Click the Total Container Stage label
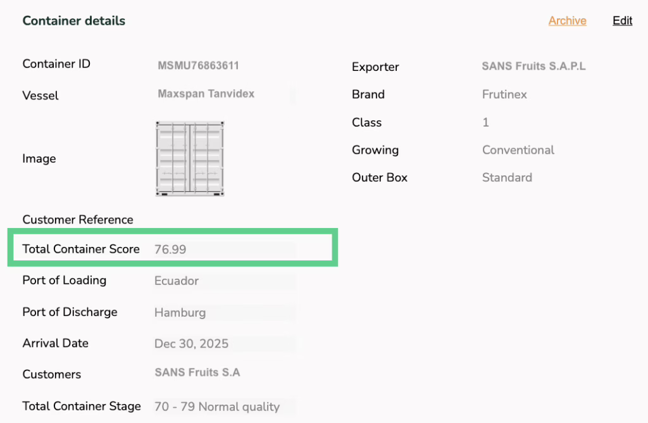Screen dimensions: 648x423 pos(82,406)
